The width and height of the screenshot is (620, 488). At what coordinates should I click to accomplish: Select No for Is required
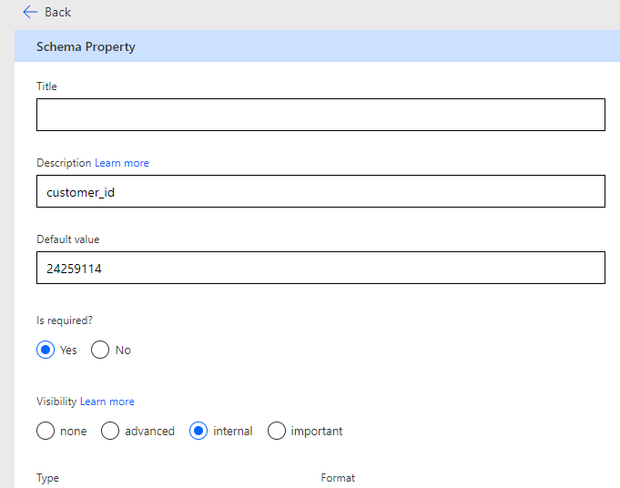pos(100,350)
